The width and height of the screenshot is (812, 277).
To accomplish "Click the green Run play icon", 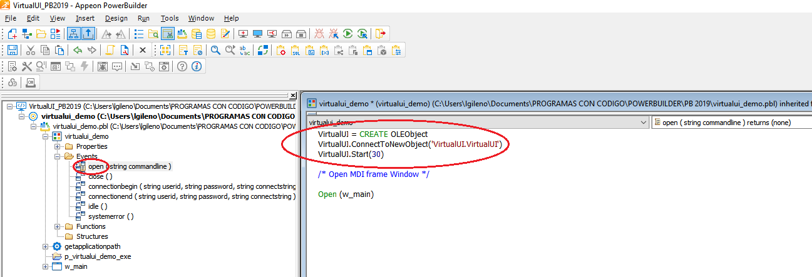I will point(348,34).
